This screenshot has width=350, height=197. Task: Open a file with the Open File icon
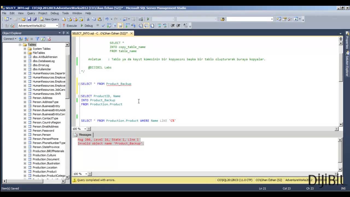[24, 19]
